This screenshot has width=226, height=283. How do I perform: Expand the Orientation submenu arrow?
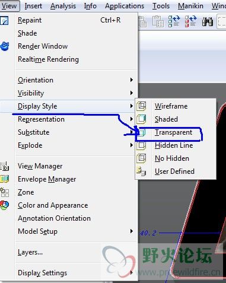point(131,80)
